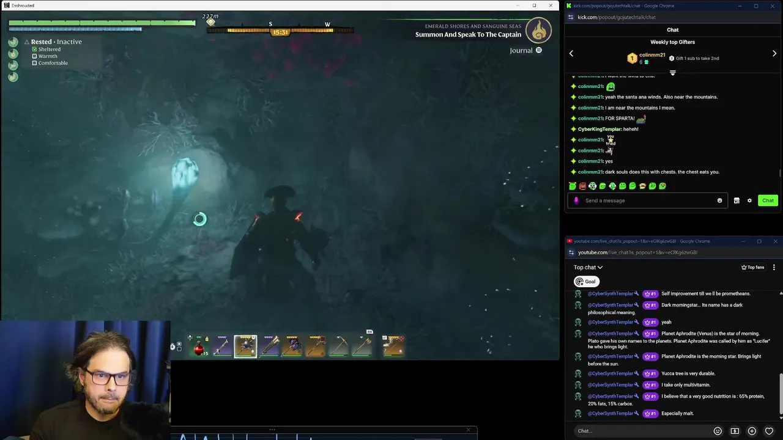Click the 'Especially malt.' chat message
Screen dimensions: 783x440
677,414
